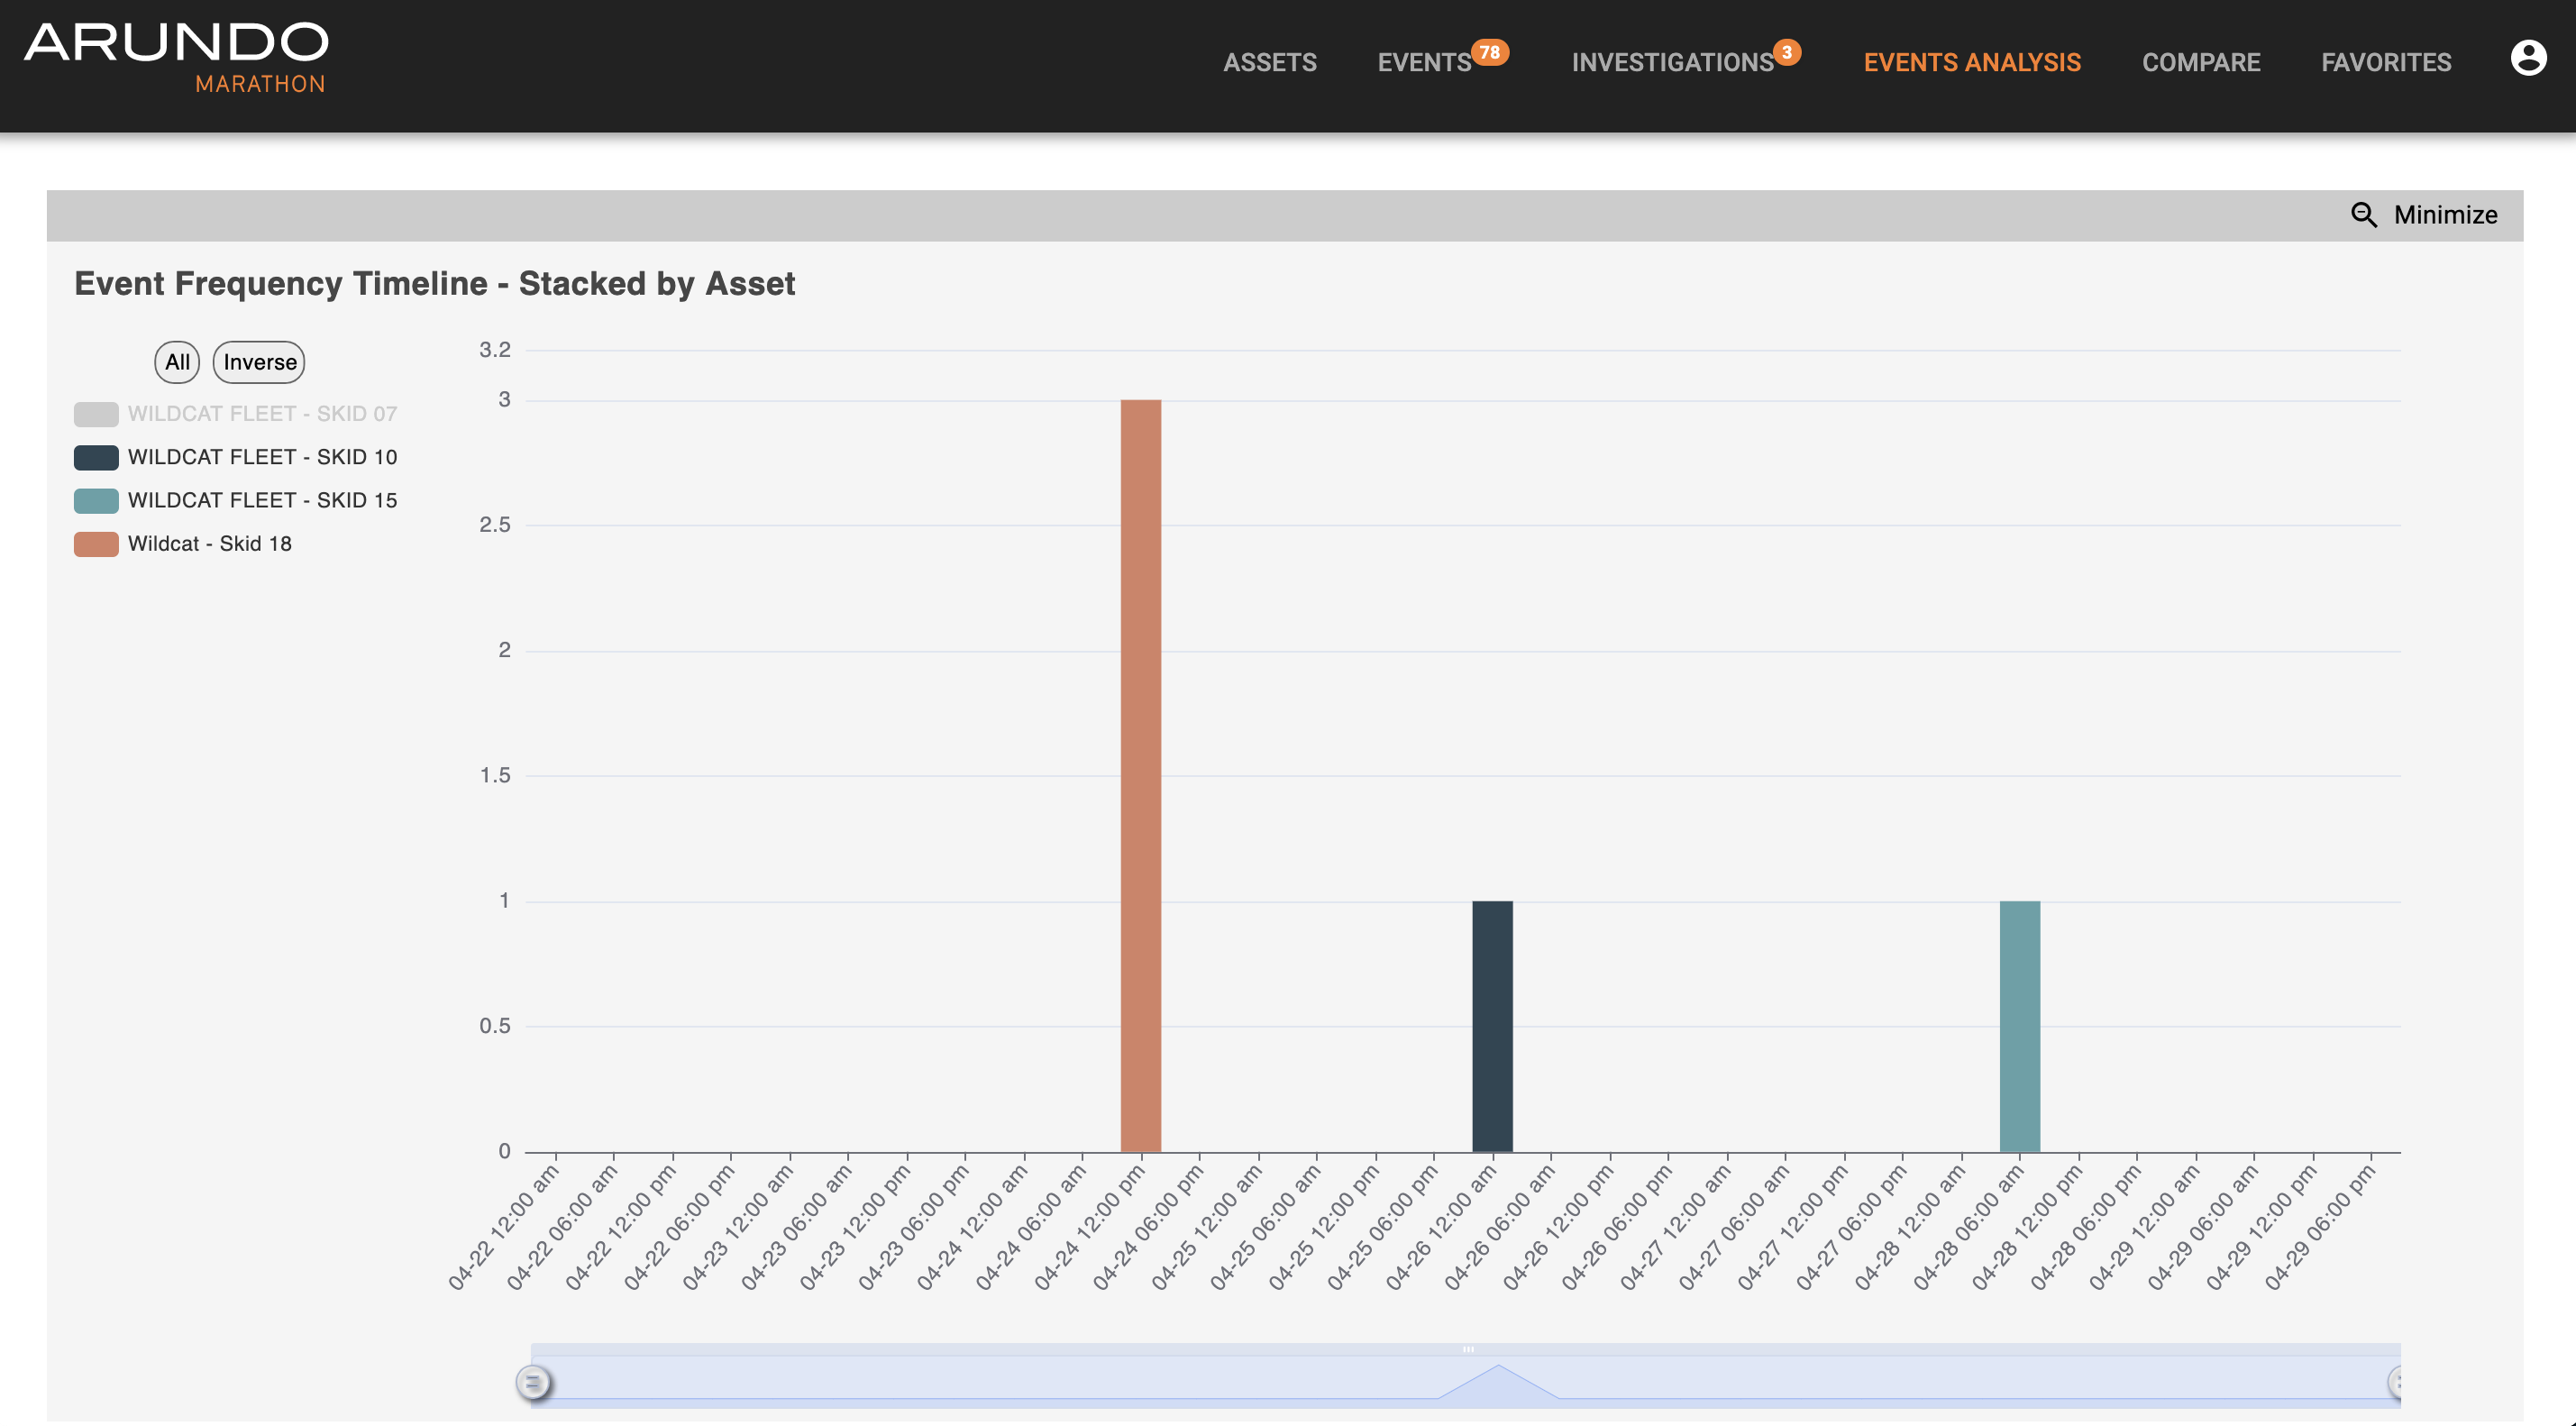Click the magnifier icon beside Minimize
Image resolution: width=2576 pixels, height=1426 pixels.
tap(2363, 215)
